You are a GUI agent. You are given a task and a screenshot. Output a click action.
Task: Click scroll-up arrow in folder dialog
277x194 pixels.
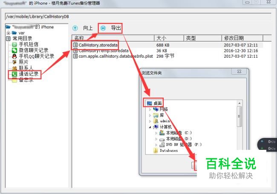[239, 103]
